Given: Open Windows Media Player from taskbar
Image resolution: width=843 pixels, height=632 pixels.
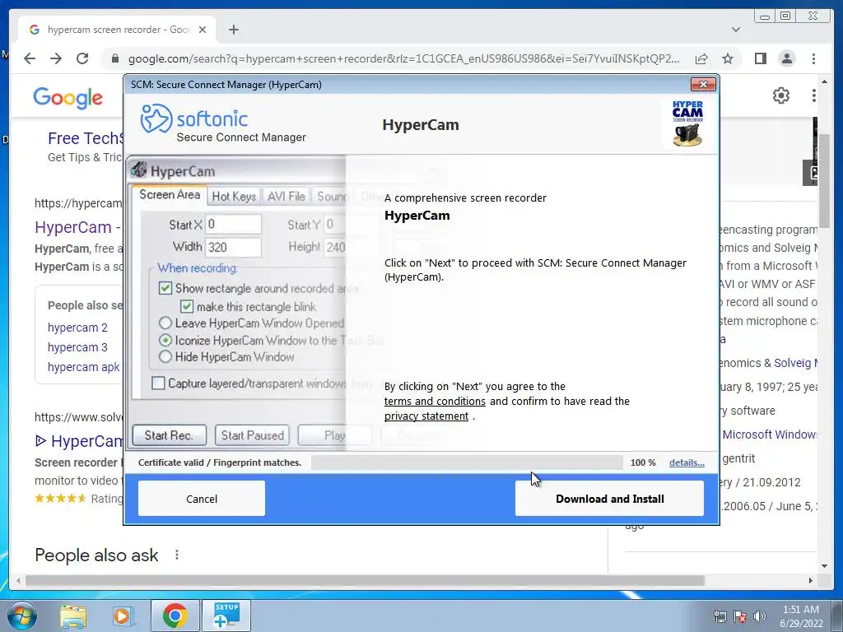Looking at the screenshot, I should [x=123, y=616].
